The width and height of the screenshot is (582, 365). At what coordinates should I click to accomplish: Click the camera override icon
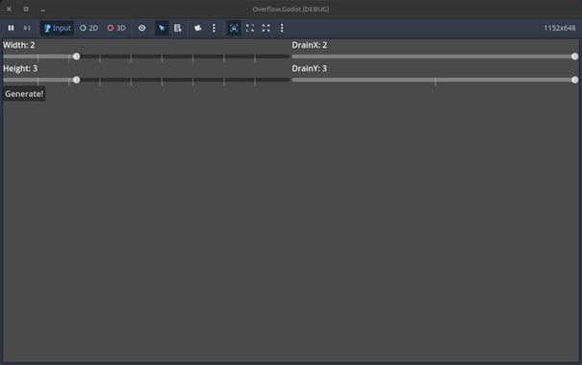point(197,28)
